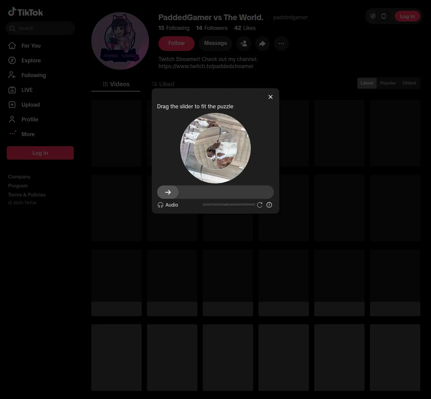Click the get app phone icon
Screen dimensions: 431x399
[384, 16]
